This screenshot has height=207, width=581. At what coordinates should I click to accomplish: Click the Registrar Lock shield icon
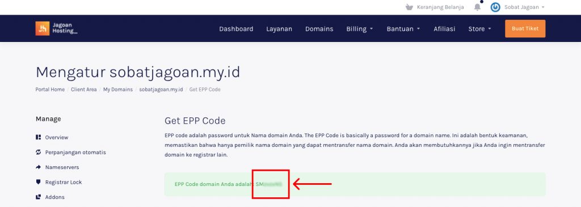click(x=38, y=182)
